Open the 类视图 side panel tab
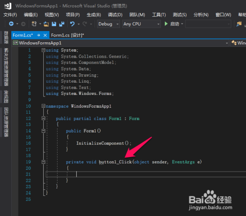Image resolution: width=246 pixels, height=216 pixels. click(6, 96)
